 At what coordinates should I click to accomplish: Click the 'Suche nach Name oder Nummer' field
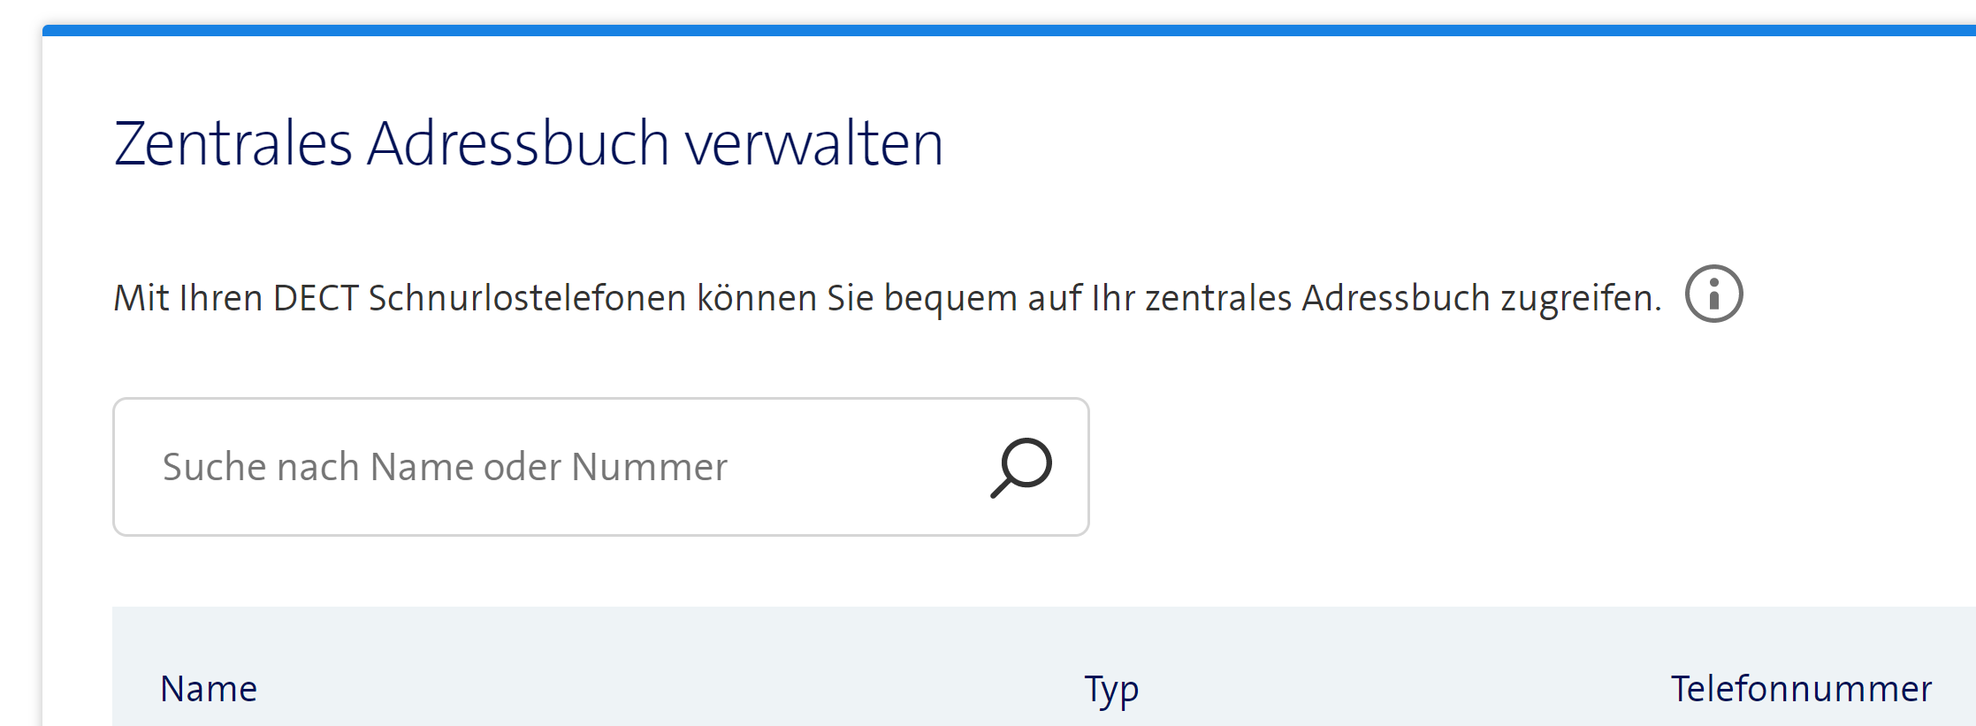442,466
